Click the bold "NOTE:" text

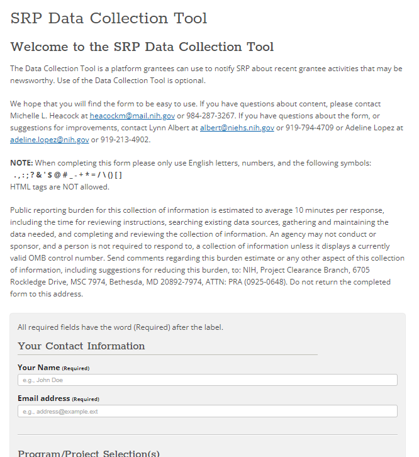pyautogui.click(x=22, y=163)
